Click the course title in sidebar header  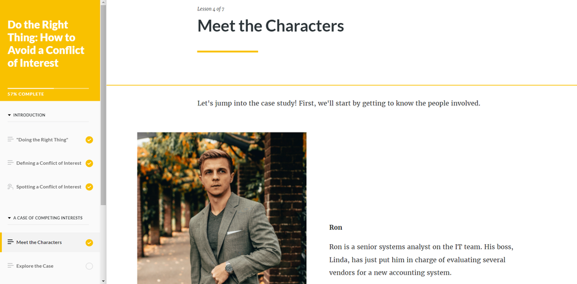46,44
